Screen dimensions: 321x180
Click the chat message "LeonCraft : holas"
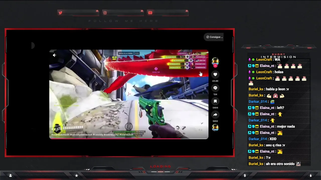266,72
